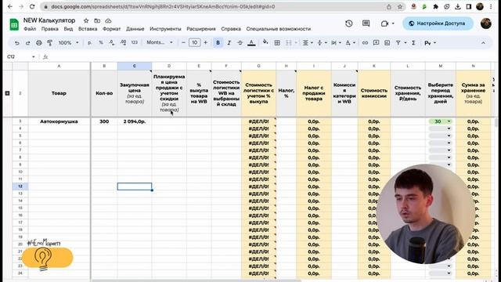Insert a link
501x282 pixels.
click(365, 42)
